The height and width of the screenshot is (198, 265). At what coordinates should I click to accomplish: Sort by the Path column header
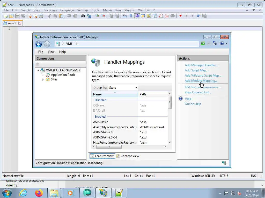(x=153, y=94)
